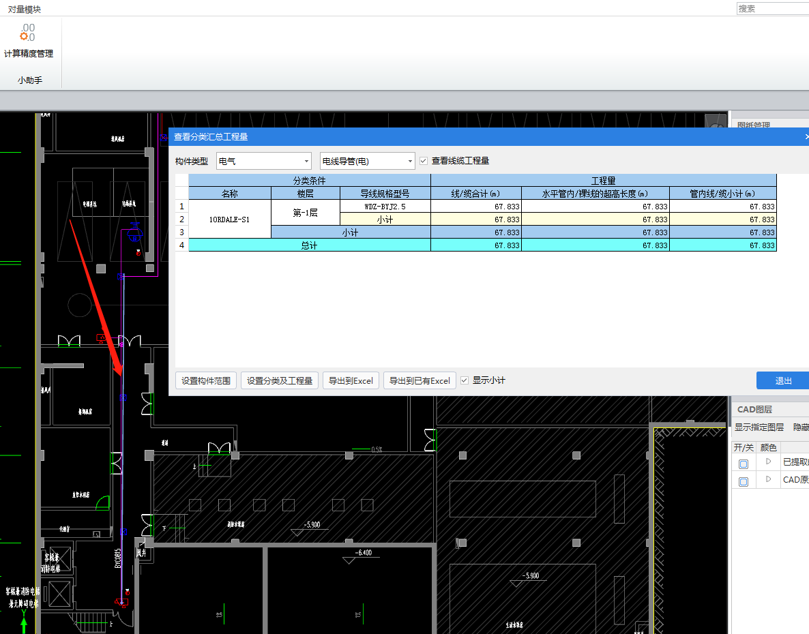
Task: Click the 设置构件范围 button
Action: coord(206,380)
